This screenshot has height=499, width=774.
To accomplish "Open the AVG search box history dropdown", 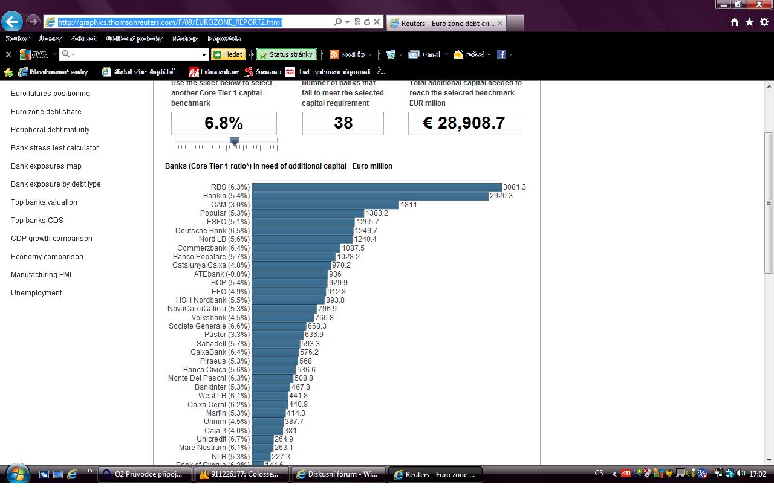I will click(x=204, y=54).
